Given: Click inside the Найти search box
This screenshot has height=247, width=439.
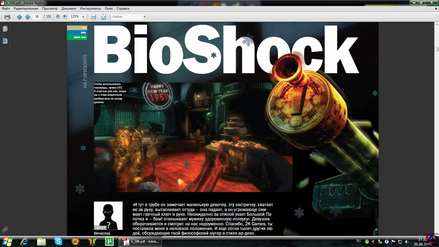Looking at the screenshot, I should 127,17.
